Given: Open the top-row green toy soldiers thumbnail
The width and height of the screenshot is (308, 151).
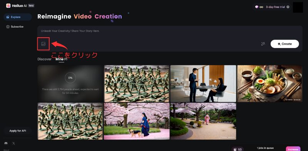Looking at the screenshot, I should tap(137, 83).
